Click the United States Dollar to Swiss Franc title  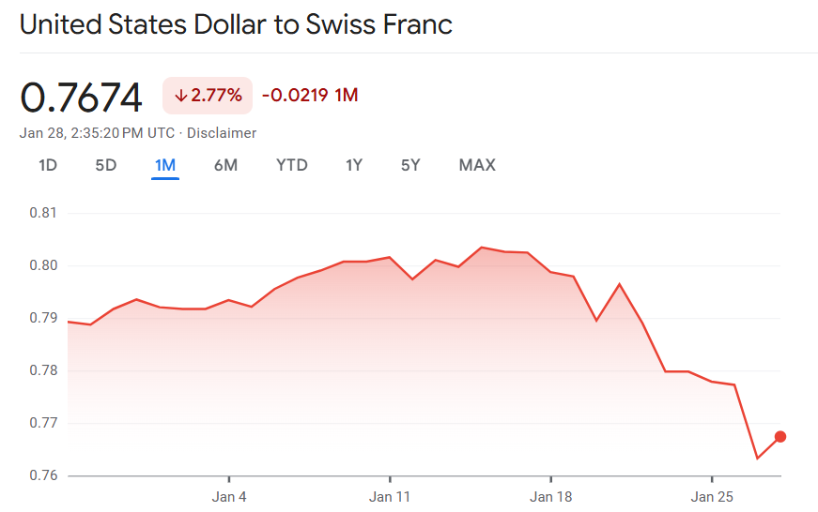pyautogui.click(x=236, y=24)
